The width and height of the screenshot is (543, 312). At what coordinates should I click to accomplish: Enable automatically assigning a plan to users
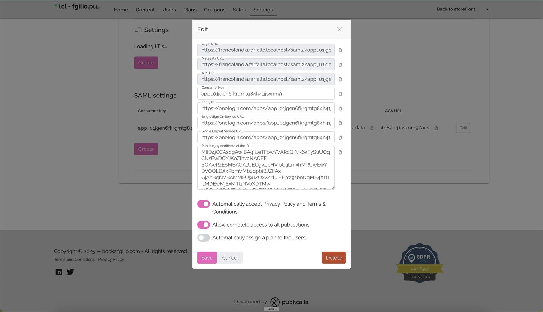pos(203,238)
